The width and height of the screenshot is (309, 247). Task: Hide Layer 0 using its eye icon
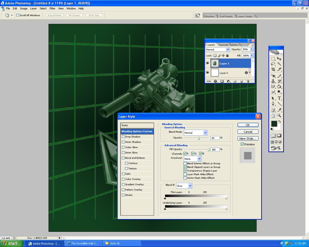click(x=207, y=73)
